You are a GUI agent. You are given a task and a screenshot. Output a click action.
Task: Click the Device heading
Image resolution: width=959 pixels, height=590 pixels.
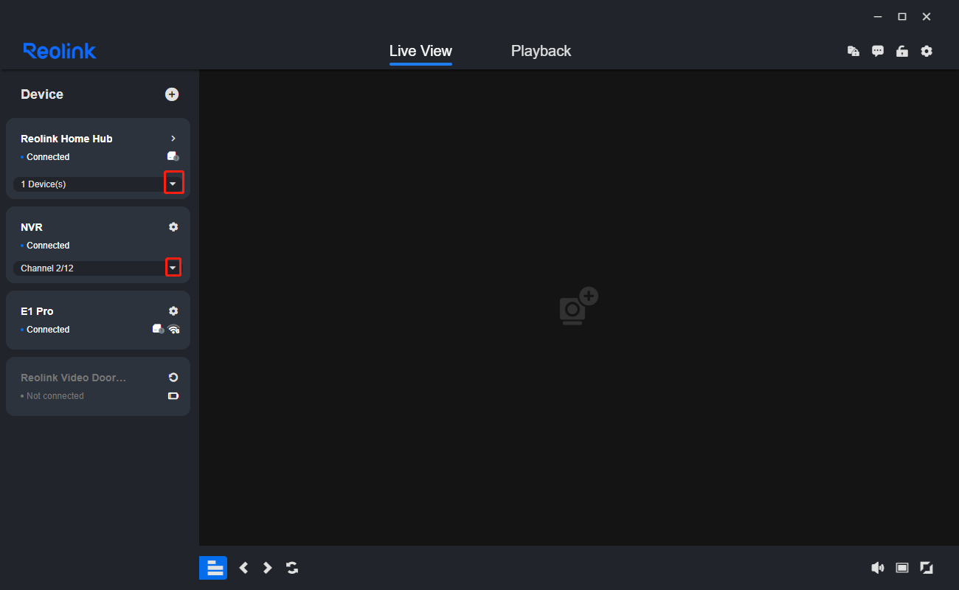(x=42, y=94)
